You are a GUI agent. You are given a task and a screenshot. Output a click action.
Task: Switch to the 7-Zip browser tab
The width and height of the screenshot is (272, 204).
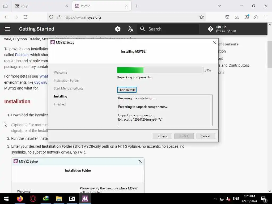(x=42, y=6)
